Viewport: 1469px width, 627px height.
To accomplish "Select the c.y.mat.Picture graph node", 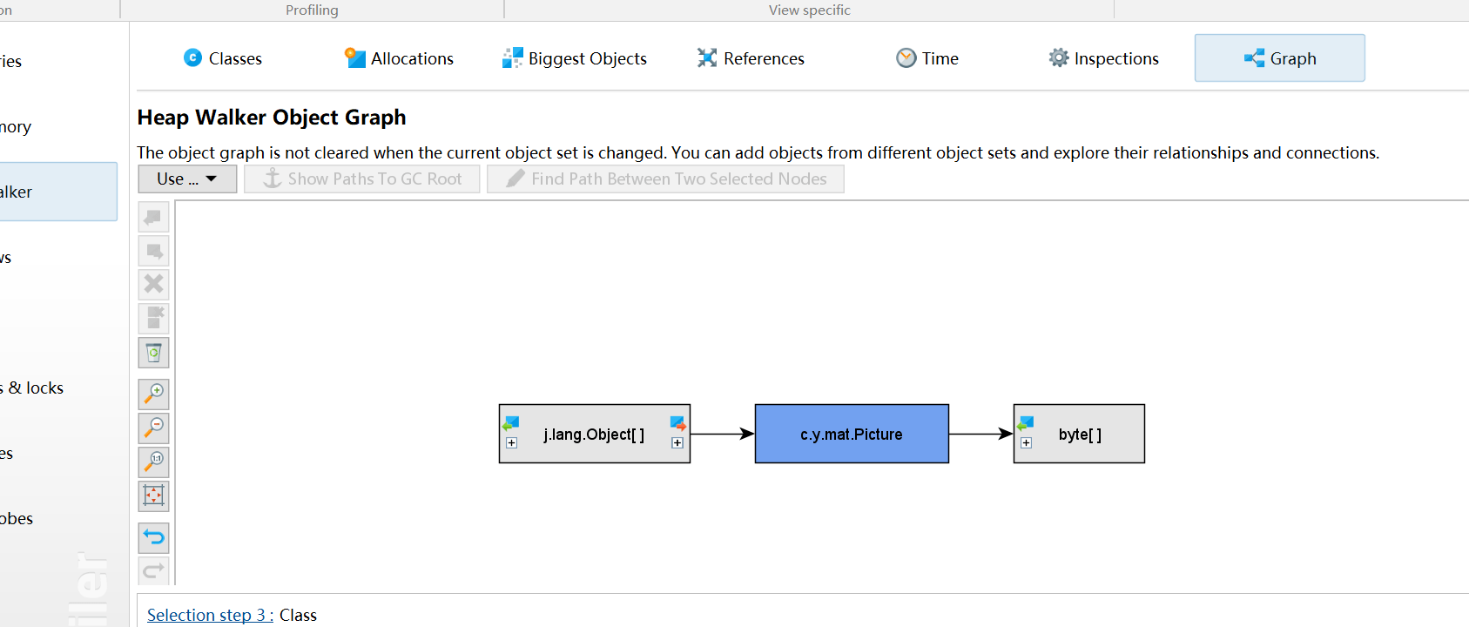I will click(851, 434).
